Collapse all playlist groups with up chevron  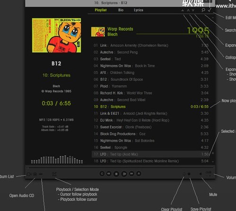(188, 10)
